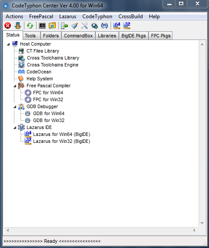Select the GDB for Win32 tree item

tap(49, 120)
